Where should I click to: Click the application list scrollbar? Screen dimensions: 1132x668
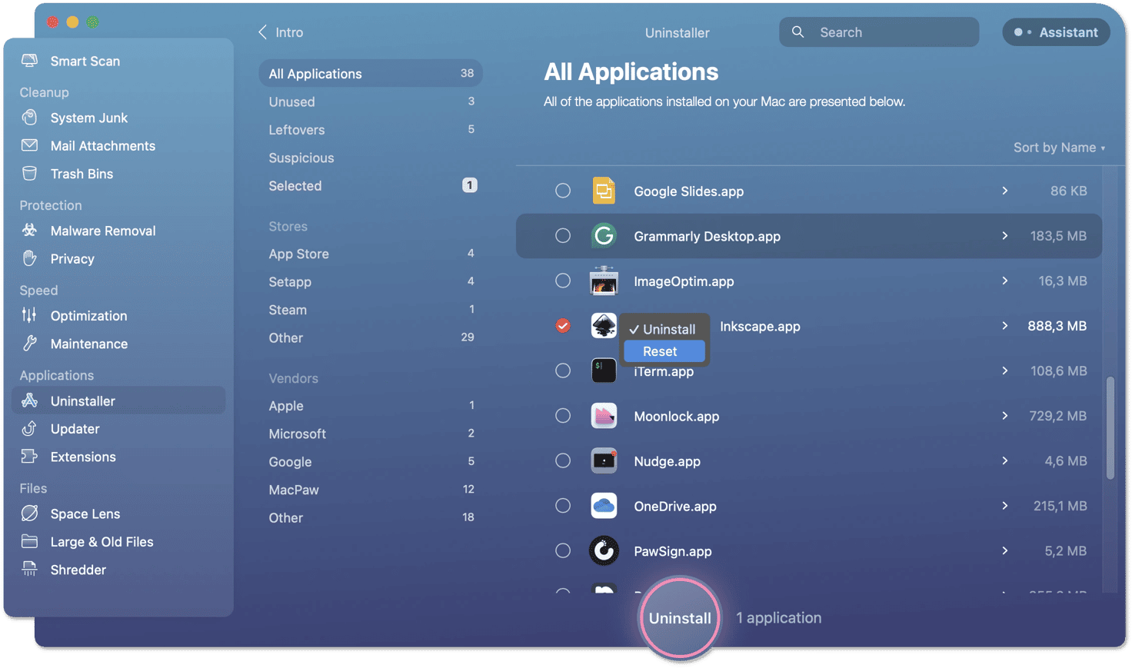1110,427
